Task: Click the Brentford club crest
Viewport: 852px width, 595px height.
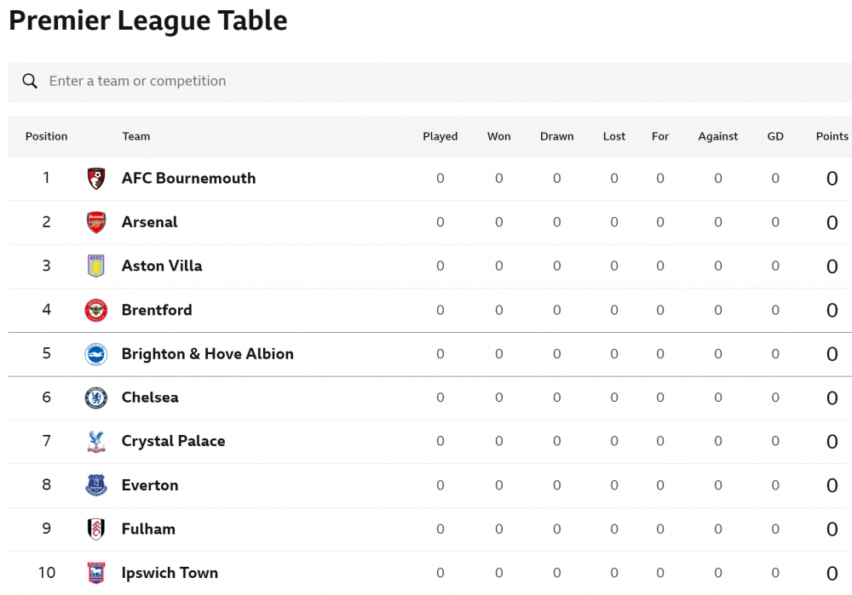Action: [96, 311]
